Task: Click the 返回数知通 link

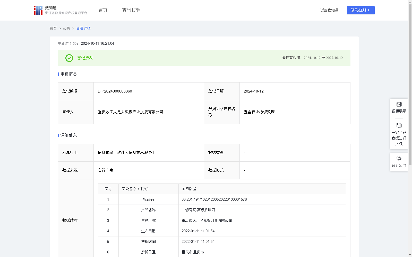Action: tap(329, 10)
